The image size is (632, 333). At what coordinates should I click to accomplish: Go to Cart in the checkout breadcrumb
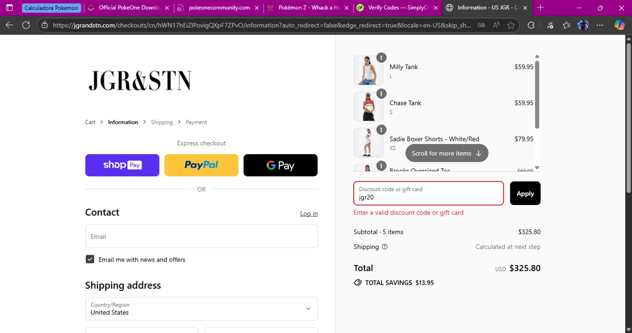coord(90,122)
